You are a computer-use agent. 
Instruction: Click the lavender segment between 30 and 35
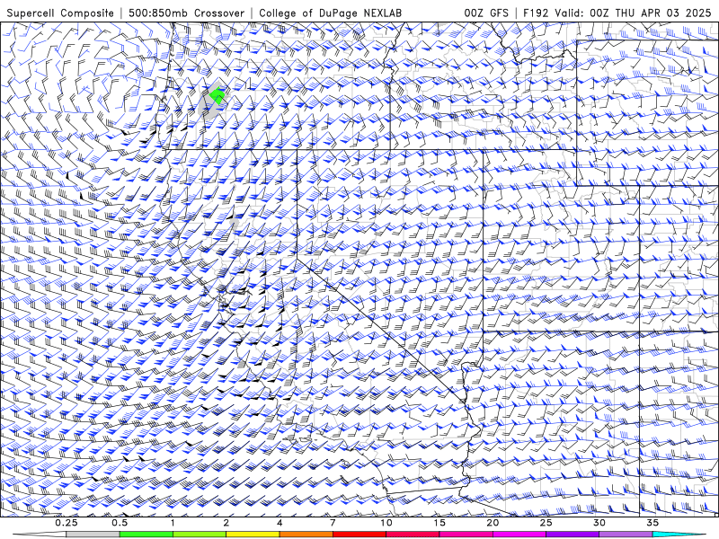pos(626,535)
